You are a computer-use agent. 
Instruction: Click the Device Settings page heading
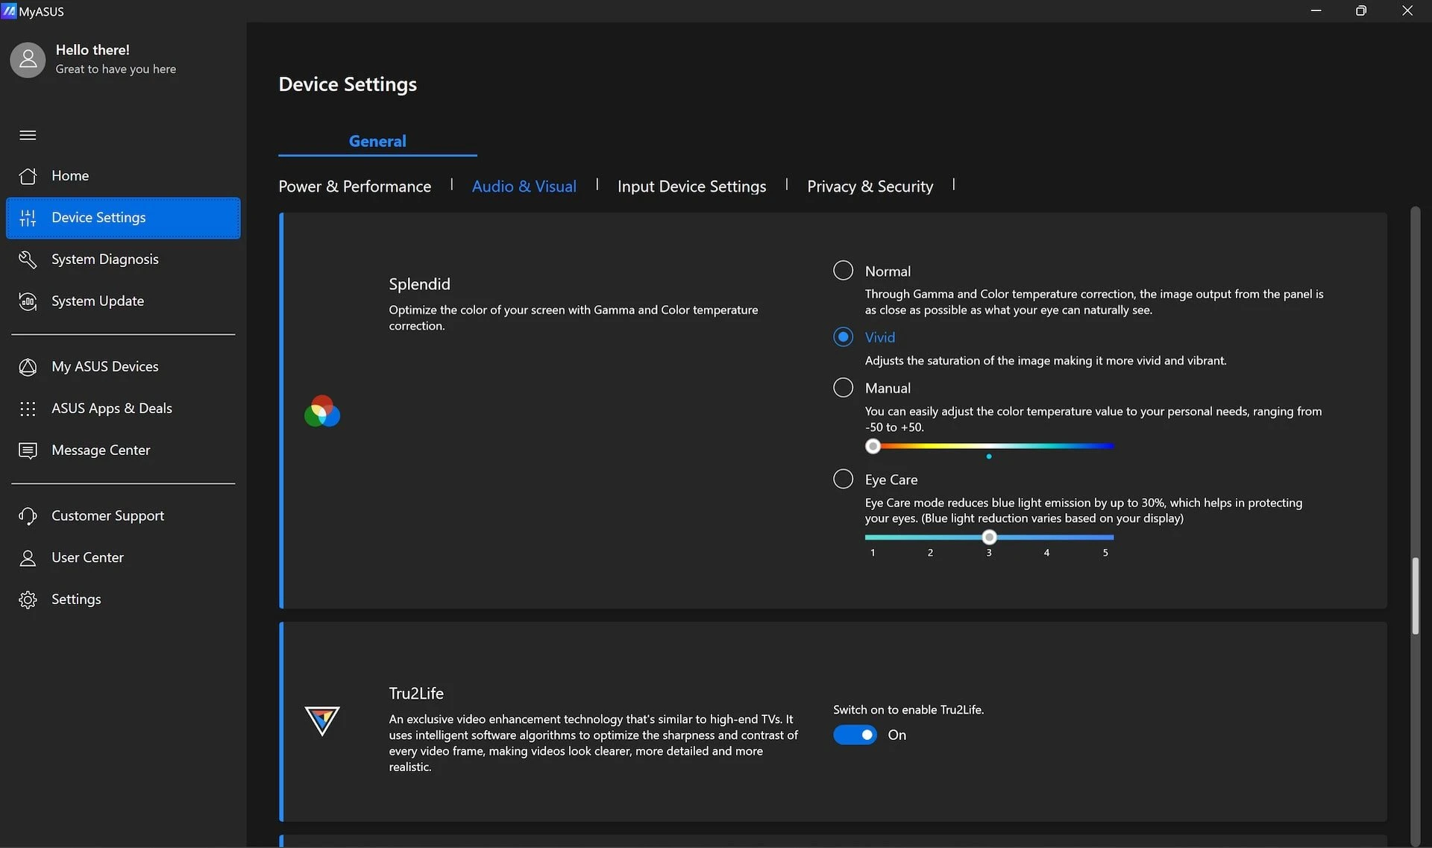(348, 84)
